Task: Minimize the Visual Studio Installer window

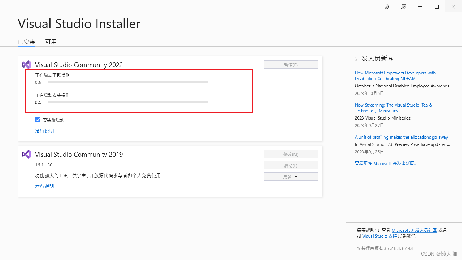Action: click(420, 7)
